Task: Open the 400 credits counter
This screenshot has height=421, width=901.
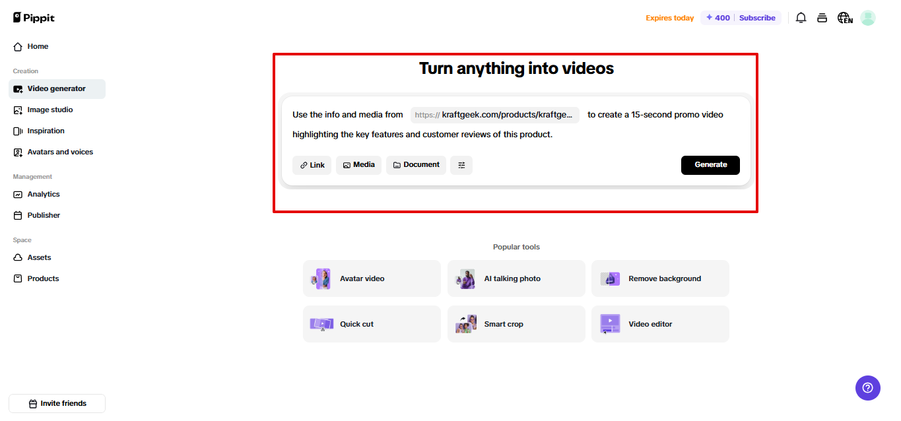Action: (x=717, y=18)
